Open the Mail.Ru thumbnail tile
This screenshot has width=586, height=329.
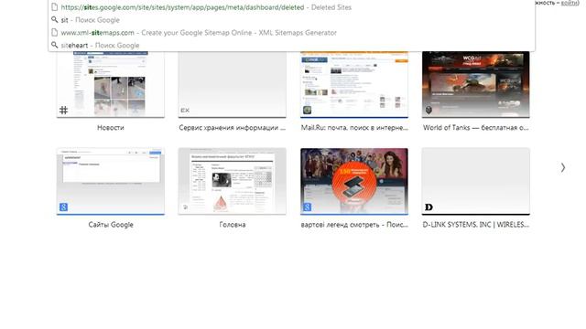(354, 84)
